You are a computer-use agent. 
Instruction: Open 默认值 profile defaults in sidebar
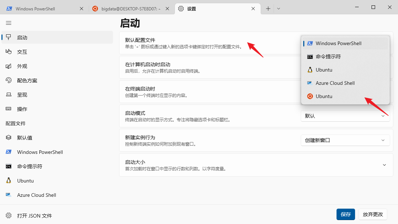(x=24, y=138)
